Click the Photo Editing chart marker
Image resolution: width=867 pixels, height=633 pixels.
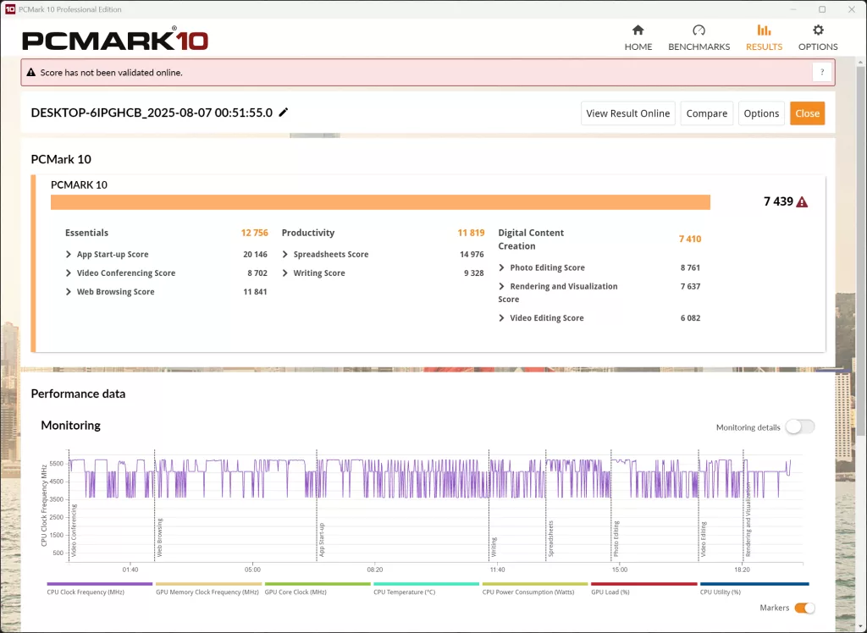[616, 538]
